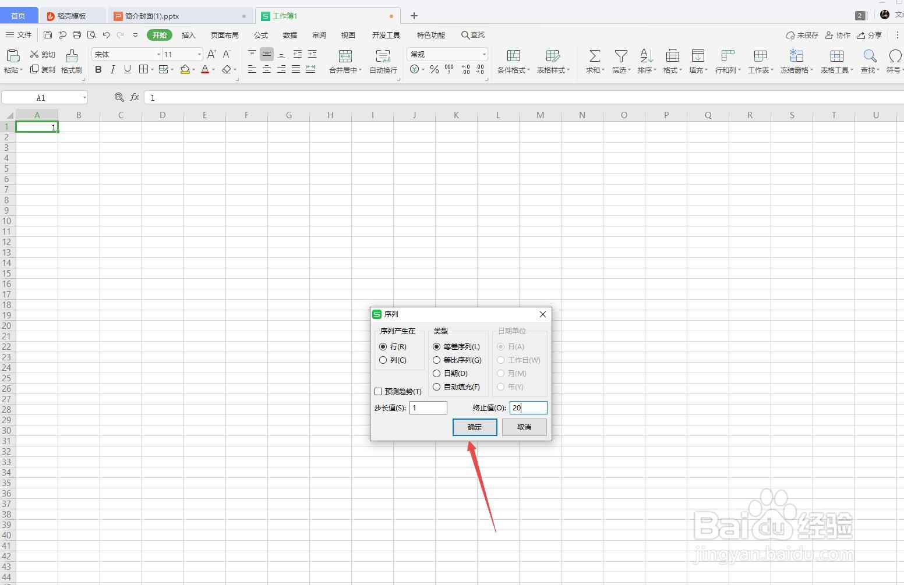Open Freeze Panes 冻结窗格
The height and width of the screenshot is (585, 904).
click(796, 61)
